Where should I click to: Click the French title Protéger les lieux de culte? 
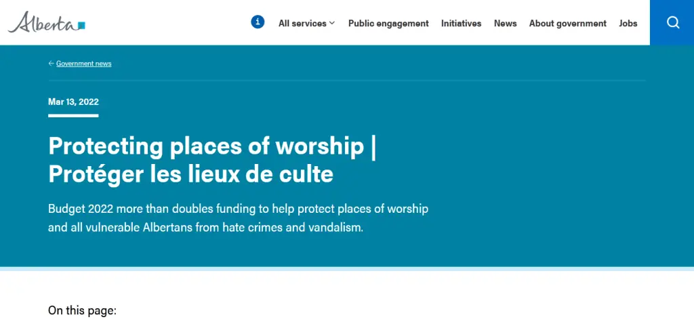pyautogui.click(x=190, y=174)
